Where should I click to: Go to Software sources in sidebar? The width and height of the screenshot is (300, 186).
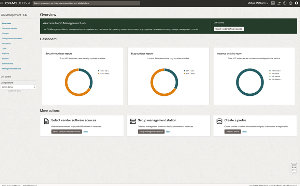pos(10,28)
